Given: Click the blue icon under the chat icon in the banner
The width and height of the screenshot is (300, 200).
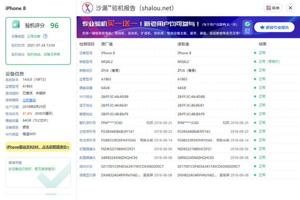Looking at the screenshot, I should click(x=247, y=31).
